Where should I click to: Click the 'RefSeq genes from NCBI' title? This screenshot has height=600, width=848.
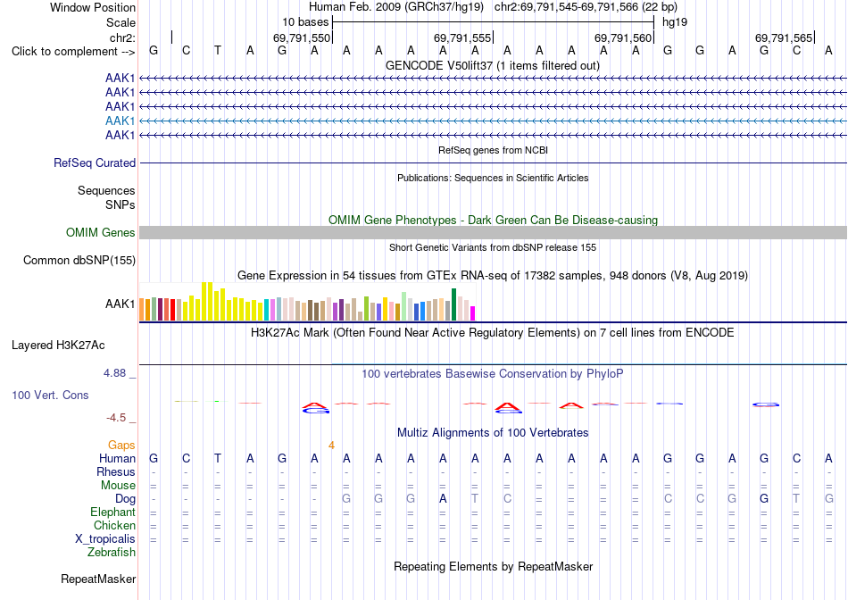coord(494,150)
